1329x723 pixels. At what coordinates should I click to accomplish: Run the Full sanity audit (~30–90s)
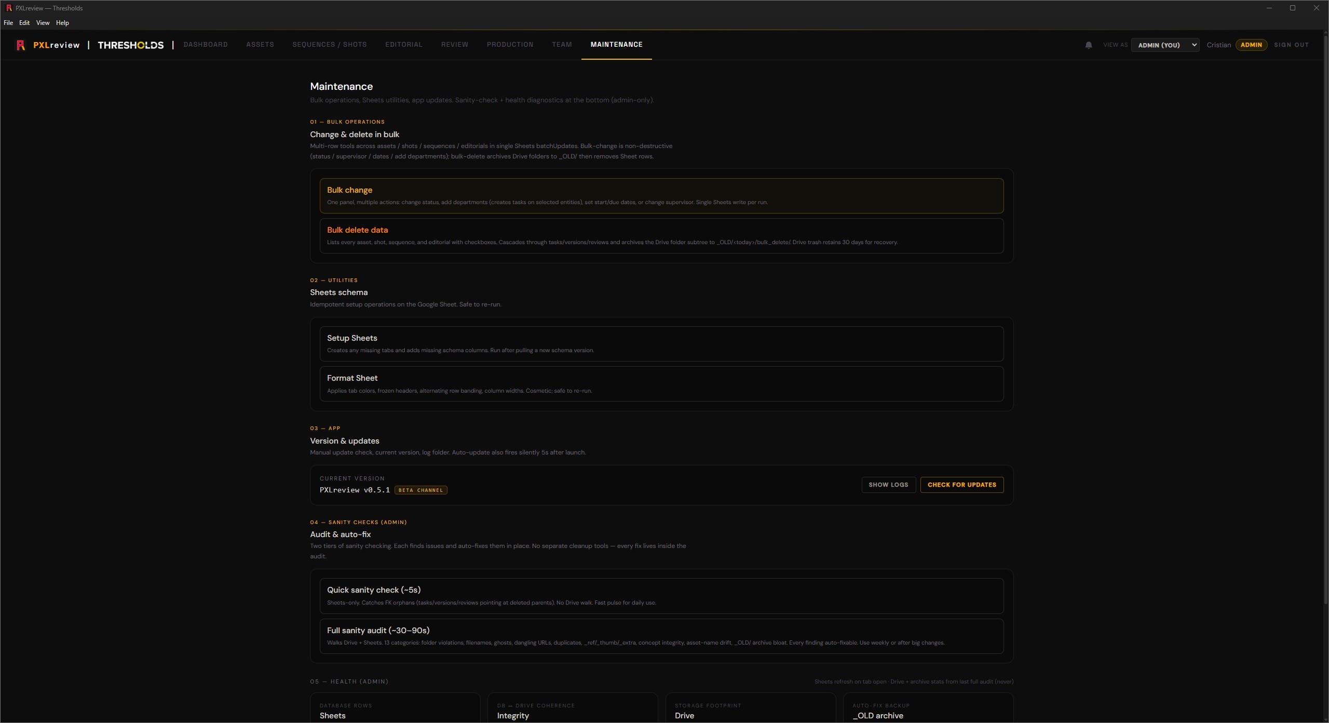click(661, 636)
